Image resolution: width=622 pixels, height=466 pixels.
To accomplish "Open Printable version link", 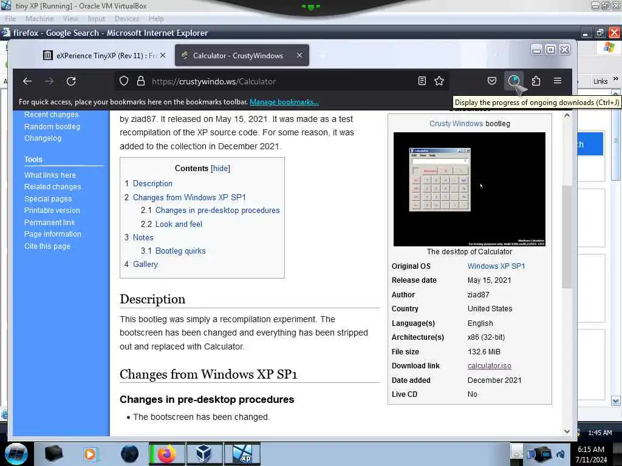I will click(52, 211).
